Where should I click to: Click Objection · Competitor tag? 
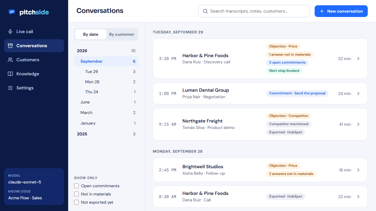tap(289, 116)
